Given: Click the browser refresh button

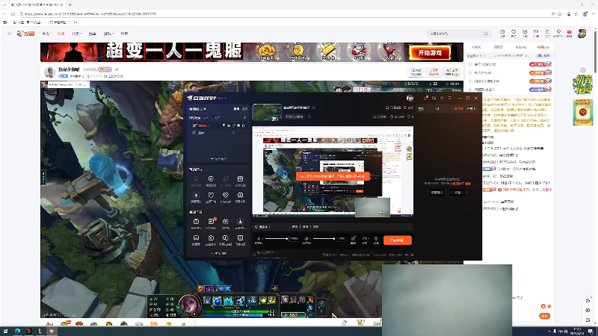Looking at the screenshot, I should pos(13,13).
